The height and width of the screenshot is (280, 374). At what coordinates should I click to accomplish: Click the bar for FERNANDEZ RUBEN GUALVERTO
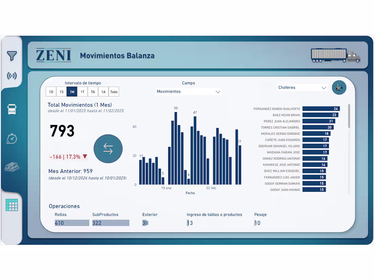(x=321, y=109)
